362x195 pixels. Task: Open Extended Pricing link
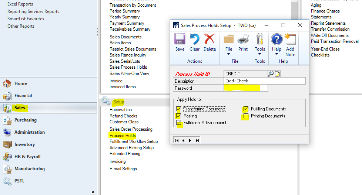(x=125, y=154)
